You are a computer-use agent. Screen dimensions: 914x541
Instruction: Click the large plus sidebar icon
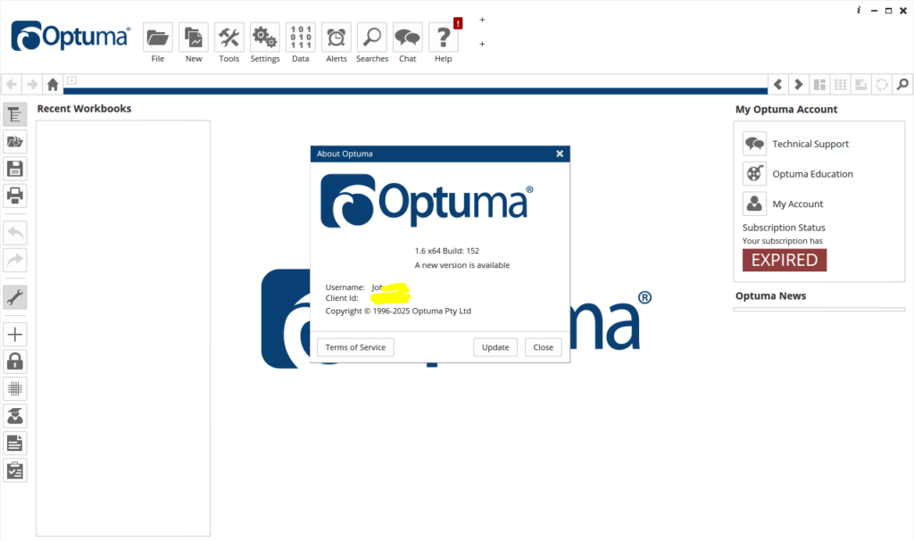tap(15, 335)
